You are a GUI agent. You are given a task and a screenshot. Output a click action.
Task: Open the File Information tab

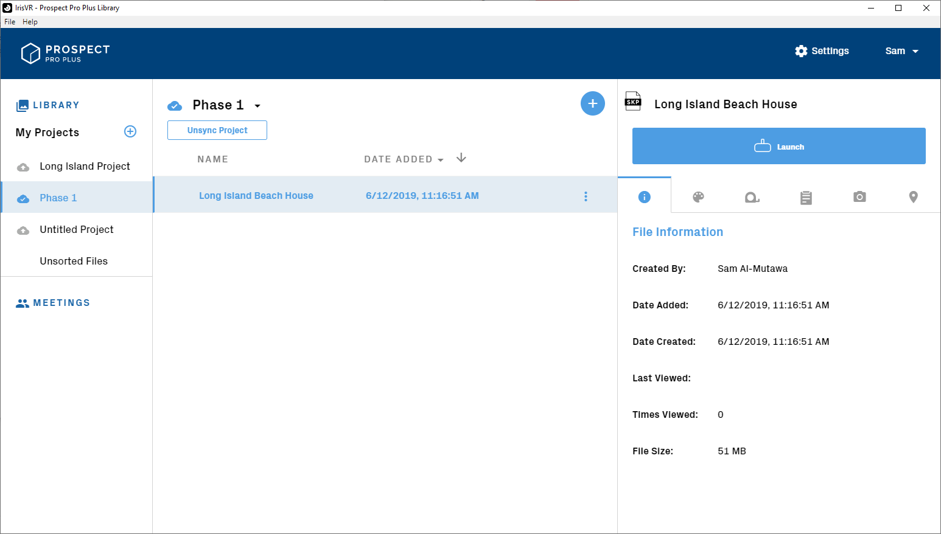pyautogui.click(x=645, y=196)
